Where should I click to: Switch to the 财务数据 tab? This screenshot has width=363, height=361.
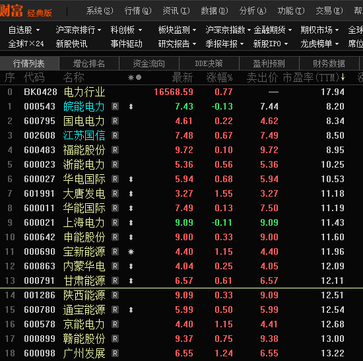(x=329, y=63)
